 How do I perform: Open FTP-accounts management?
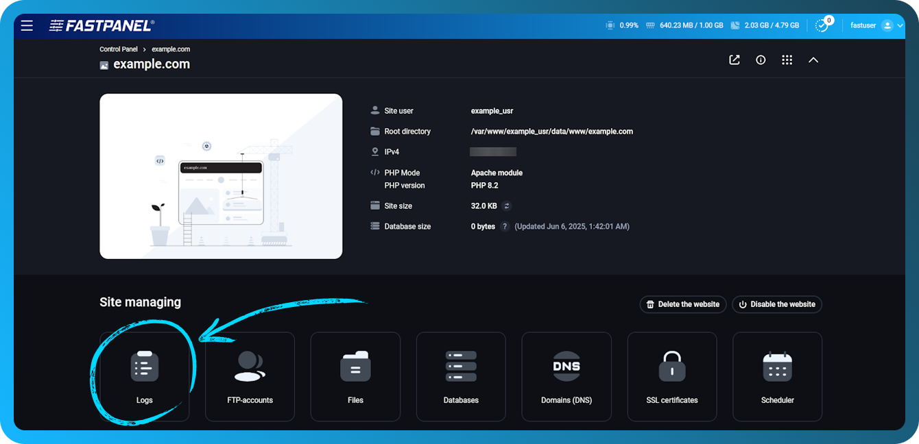(x=250, y=376)
